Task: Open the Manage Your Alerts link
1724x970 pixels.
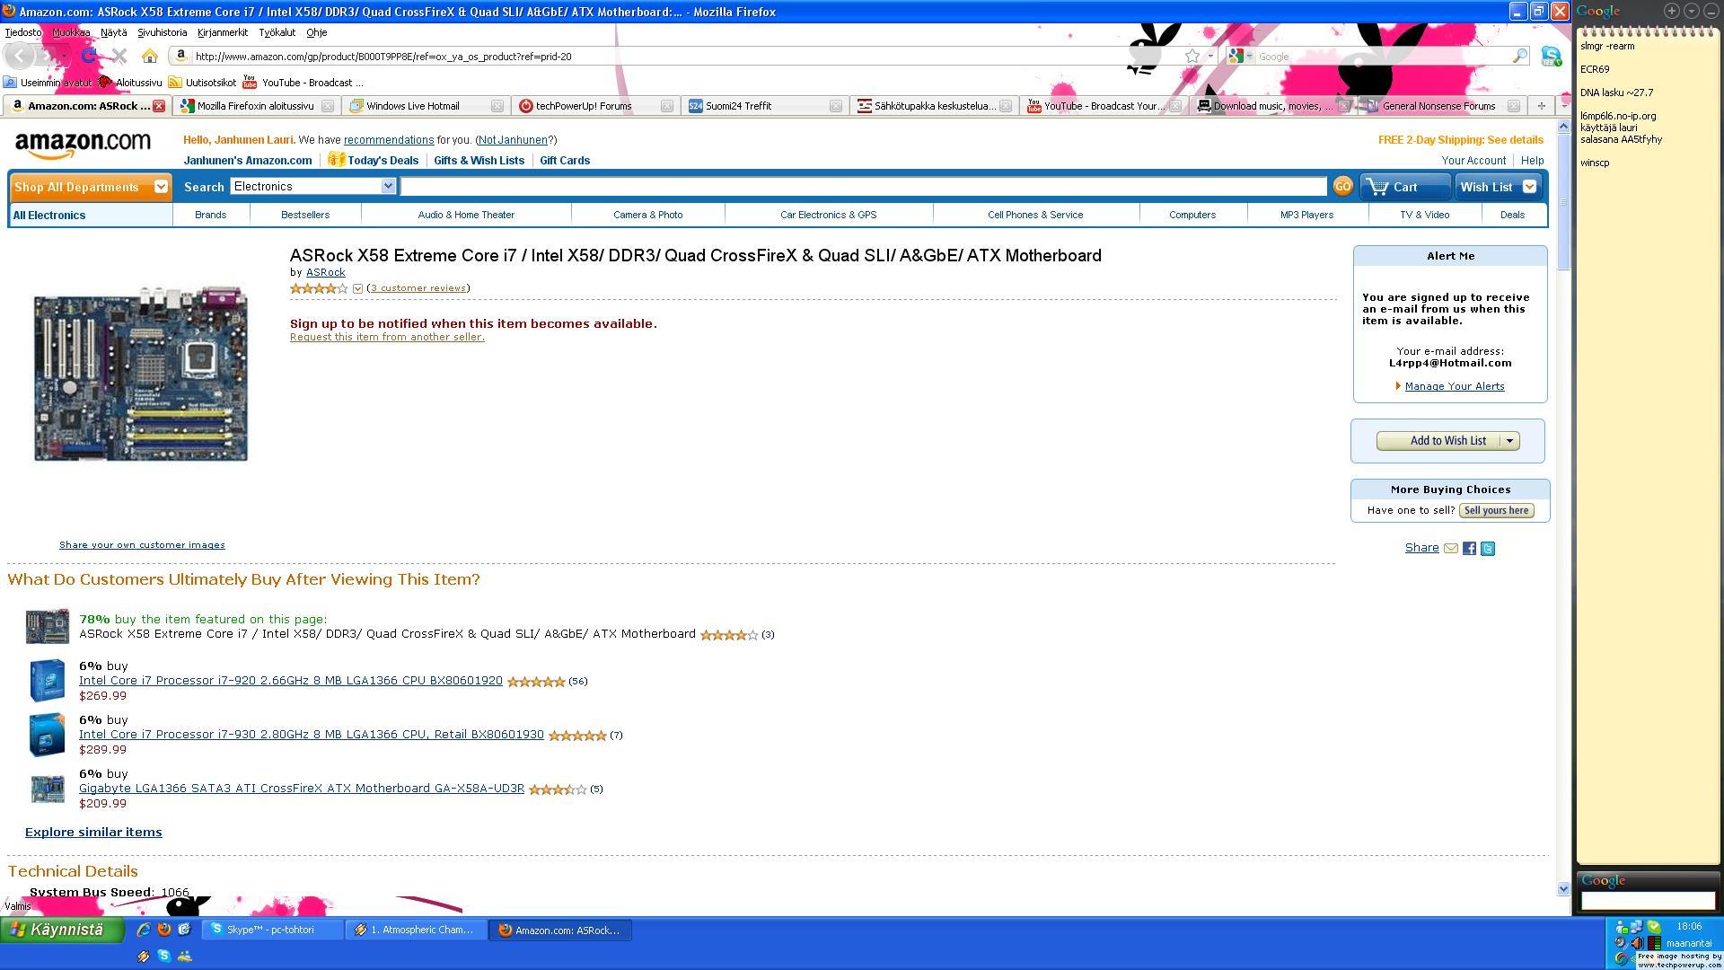Action: (x=1454, y=386)
